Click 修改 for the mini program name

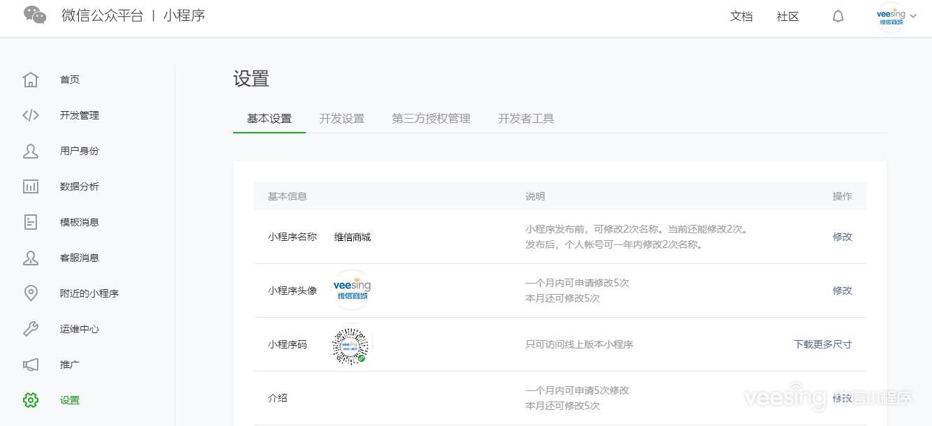point(842,237)
